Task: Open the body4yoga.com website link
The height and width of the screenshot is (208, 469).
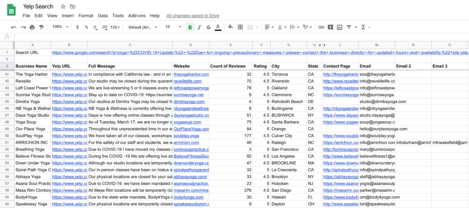Action: click(188, 197)
